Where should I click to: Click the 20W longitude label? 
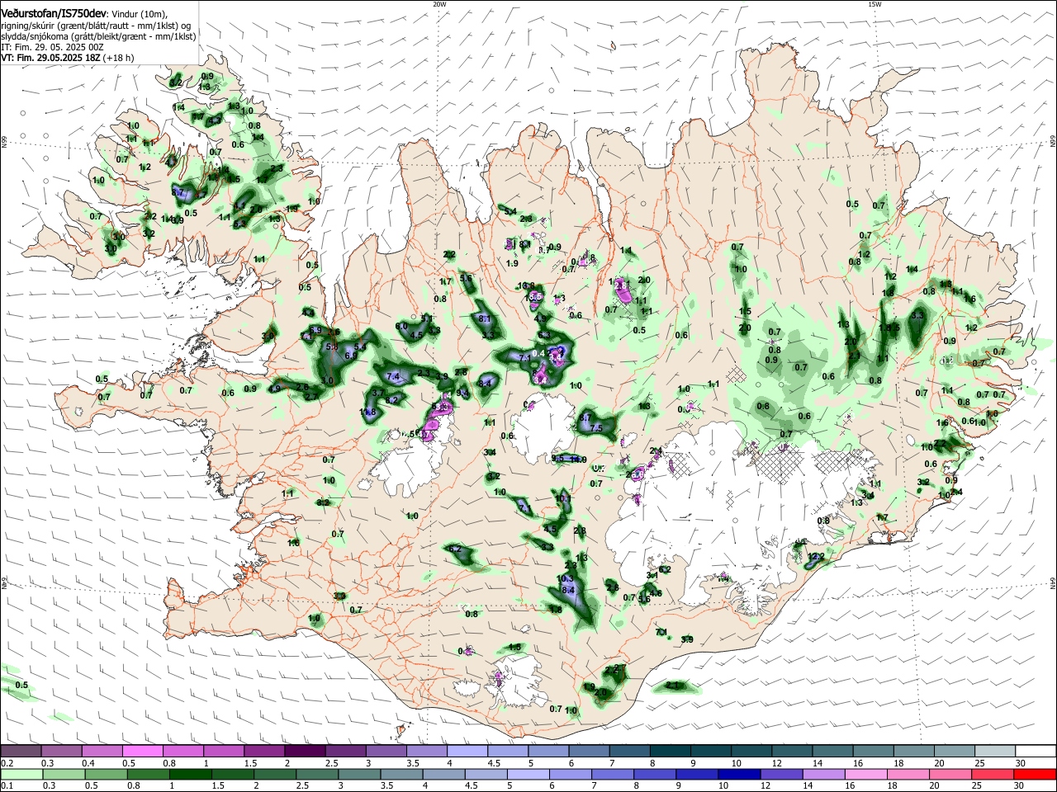coord(439,4)
